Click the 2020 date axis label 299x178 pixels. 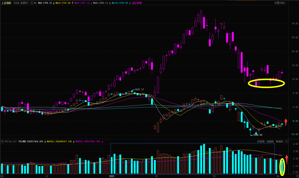(x=112, y=176)
